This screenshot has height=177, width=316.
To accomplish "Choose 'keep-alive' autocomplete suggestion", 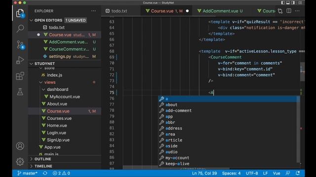I will tap(228, 164).
